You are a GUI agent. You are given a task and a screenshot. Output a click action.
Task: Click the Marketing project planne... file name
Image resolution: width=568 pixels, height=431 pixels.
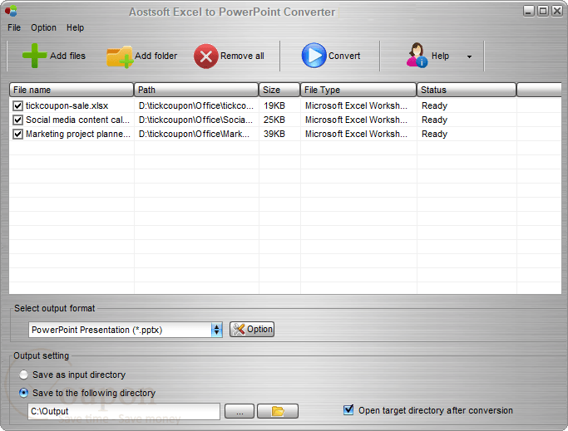click(78, 134)
